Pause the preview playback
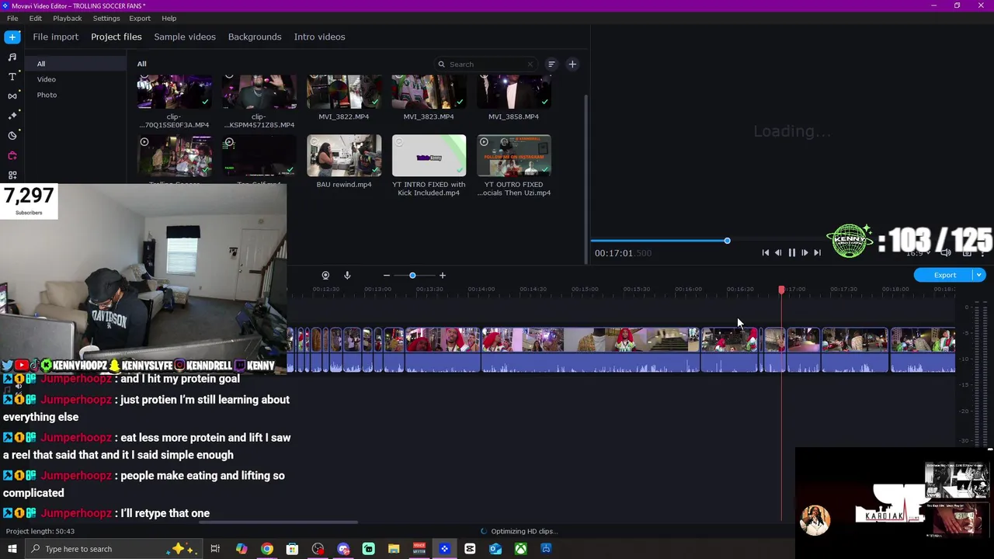 pos(791,252)
